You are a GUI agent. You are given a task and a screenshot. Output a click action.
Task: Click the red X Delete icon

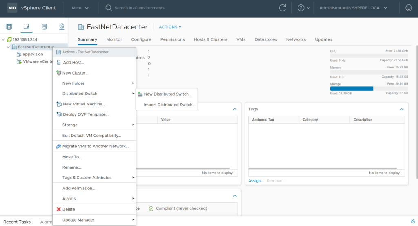pyautogui.click(x=59, y=209)
